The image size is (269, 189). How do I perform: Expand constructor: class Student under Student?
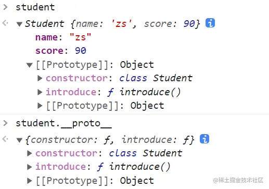(40, 78)
